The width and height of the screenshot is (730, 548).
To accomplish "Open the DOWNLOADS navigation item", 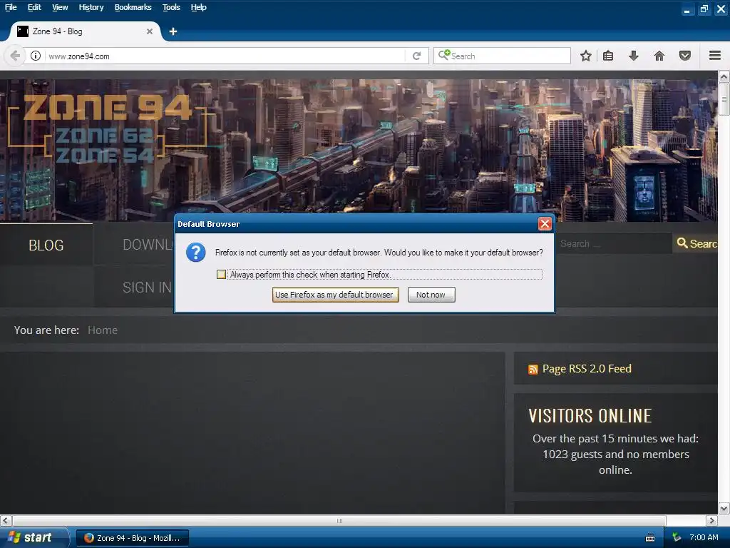I will (148, 245).
